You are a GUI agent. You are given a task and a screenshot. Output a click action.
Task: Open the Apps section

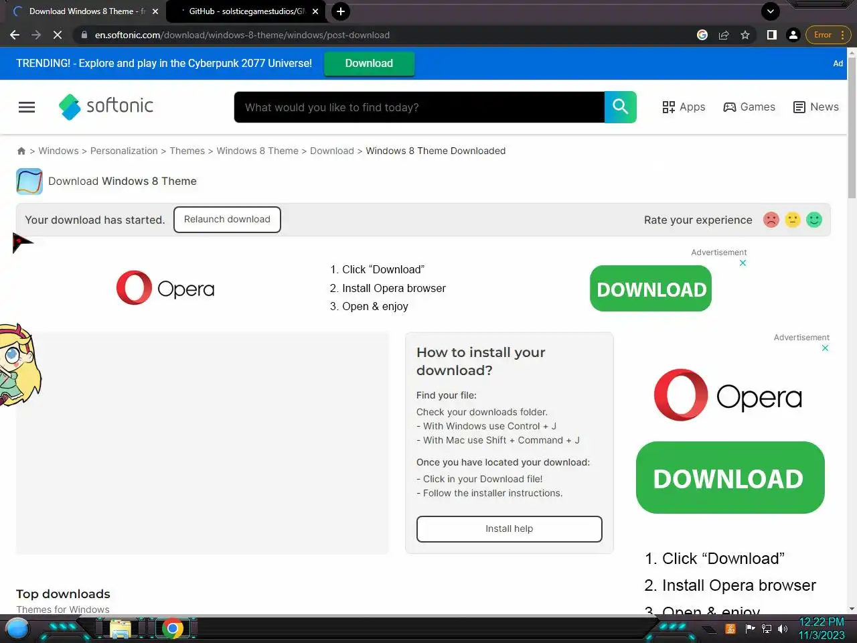(684, 107)
